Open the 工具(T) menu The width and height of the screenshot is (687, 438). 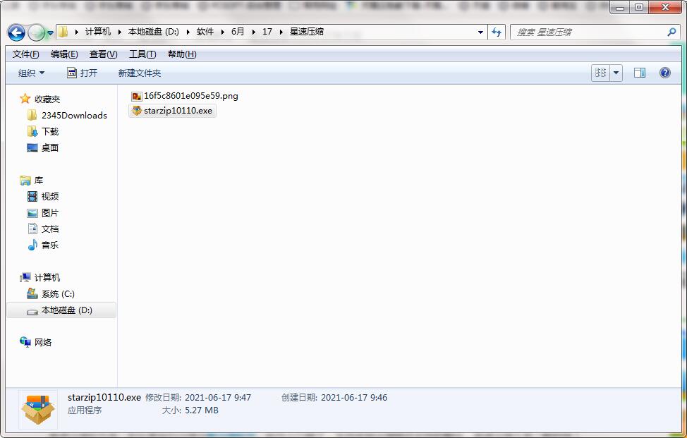(x=142, y=54)
